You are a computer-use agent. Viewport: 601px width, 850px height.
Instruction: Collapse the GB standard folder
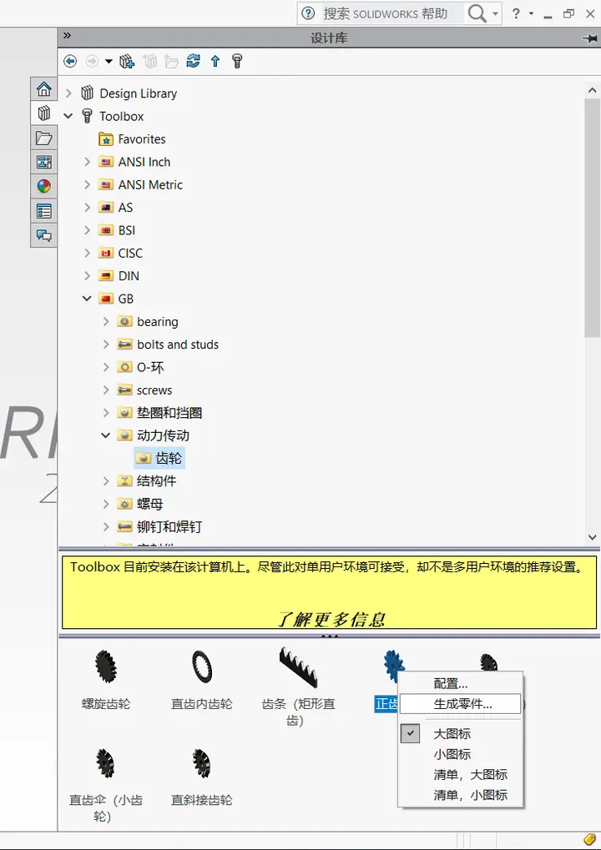click(87, 299)
